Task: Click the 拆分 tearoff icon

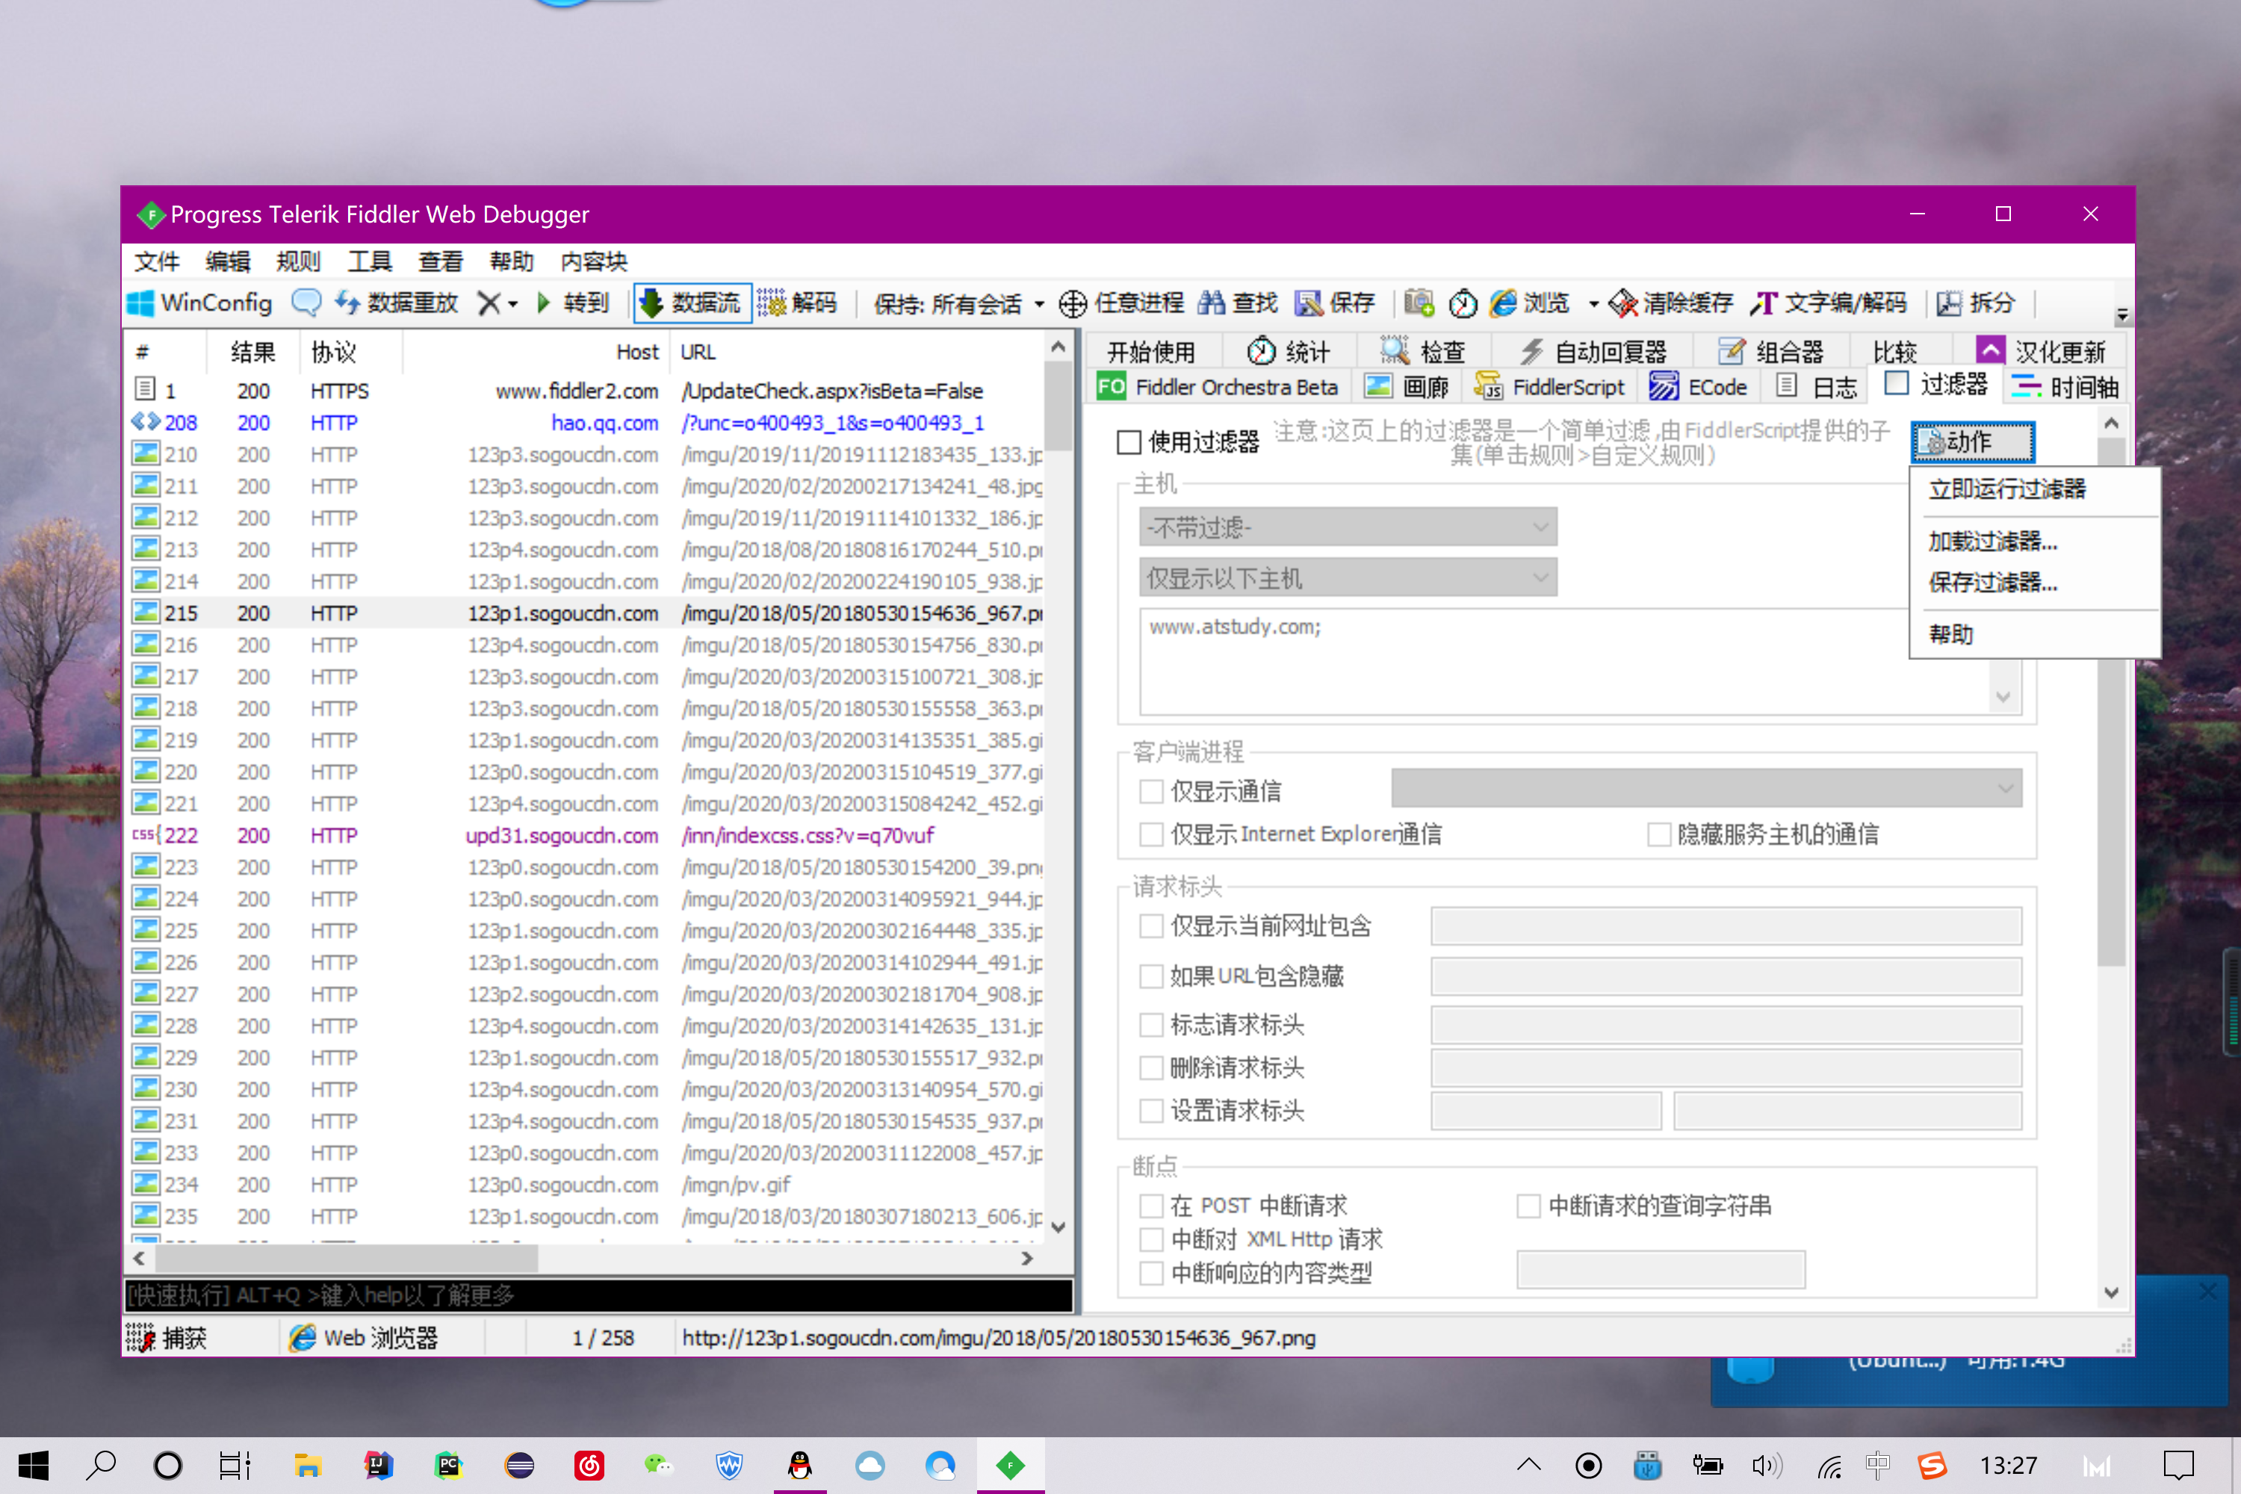Action: click(1950, 303)
